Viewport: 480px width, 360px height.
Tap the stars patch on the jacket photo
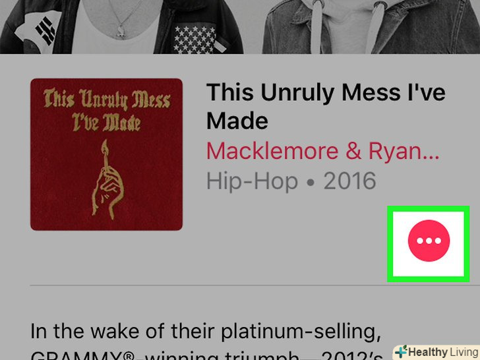(x=194, y=40)
